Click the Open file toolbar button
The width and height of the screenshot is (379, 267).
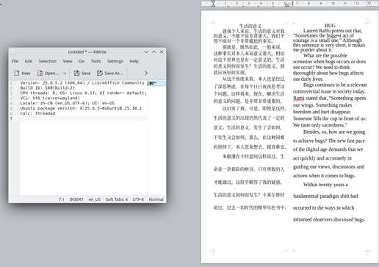click(48, 73)
